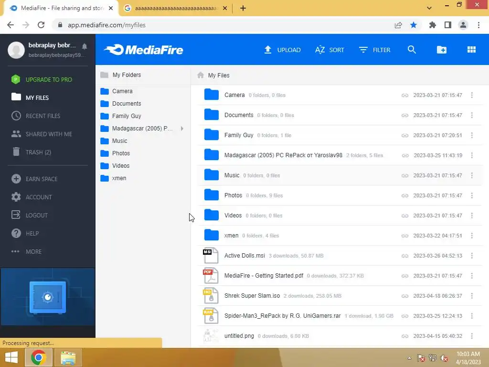Screen dimensions: 489x367
Task: Open options menu for Camera row
Action: pyautogui.click(x=471, y=95)
